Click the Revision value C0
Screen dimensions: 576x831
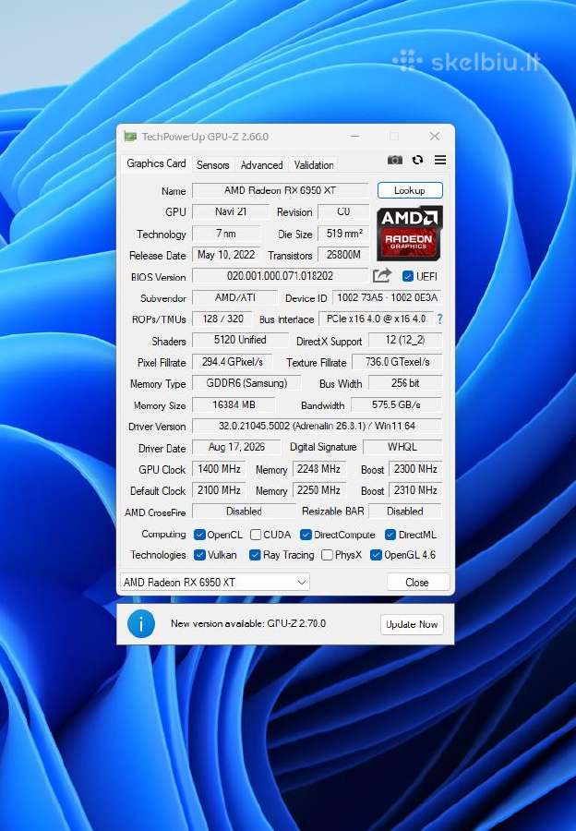click(x=343, y=211)
